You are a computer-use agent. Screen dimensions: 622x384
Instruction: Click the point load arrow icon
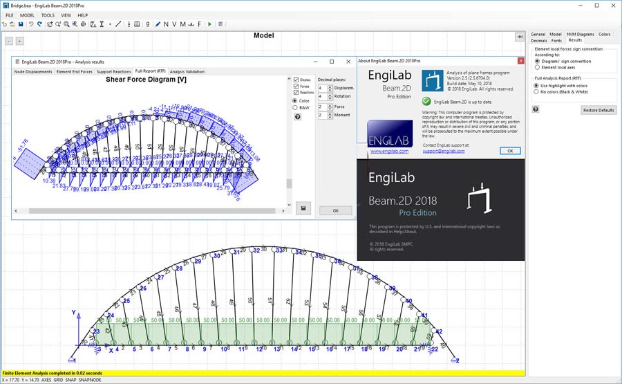coord(129,24)
